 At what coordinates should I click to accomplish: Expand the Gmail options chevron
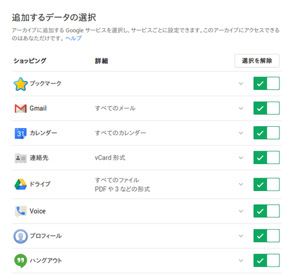241,108
